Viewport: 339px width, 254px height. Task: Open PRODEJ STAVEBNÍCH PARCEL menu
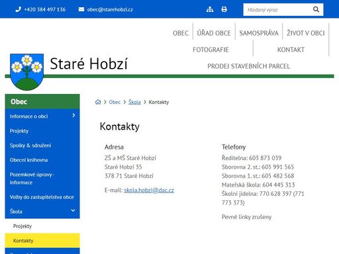point(248,66)
